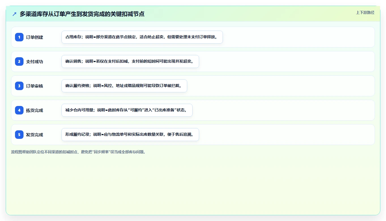Click the 确认履约资格 description box
The width and height of the screenshot is (386, 221).
tap(124, 86)
